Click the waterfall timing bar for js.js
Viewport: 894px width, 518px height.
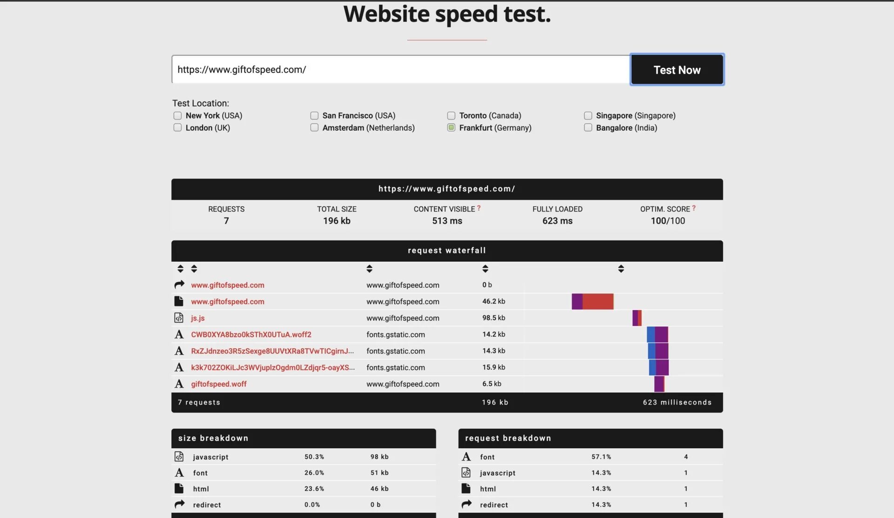(x=637, y=318)
